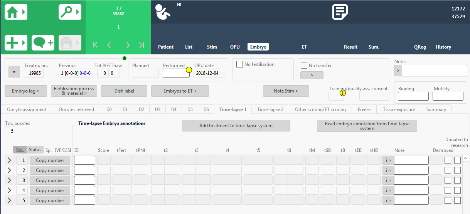The image size is (470, 214).
Task: Click the embryo baby icon
Action: point(163,12)
